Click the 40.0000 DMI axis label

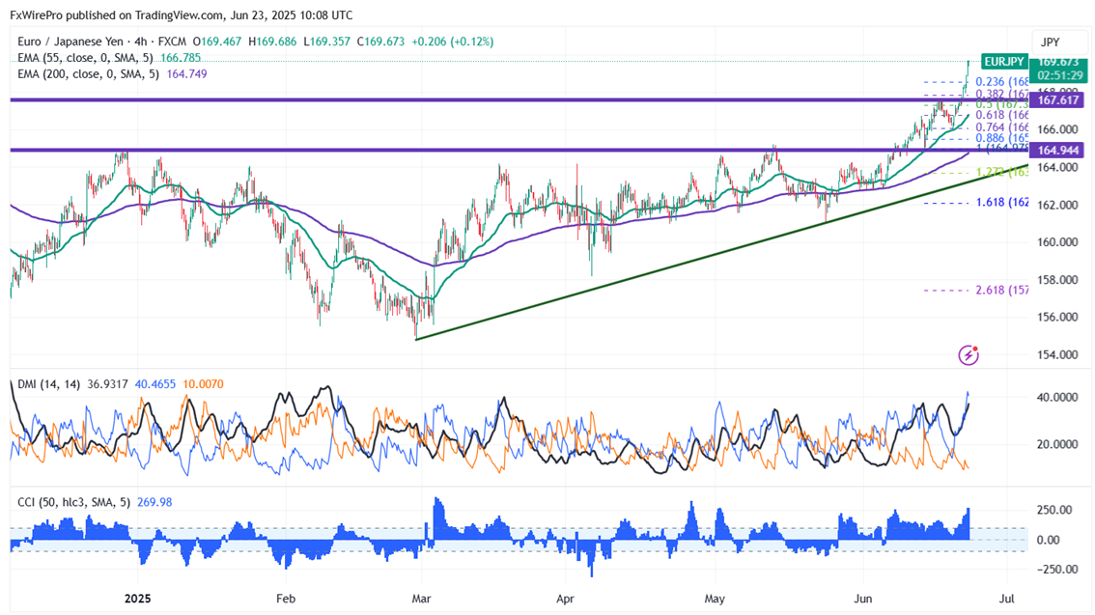1058,397
